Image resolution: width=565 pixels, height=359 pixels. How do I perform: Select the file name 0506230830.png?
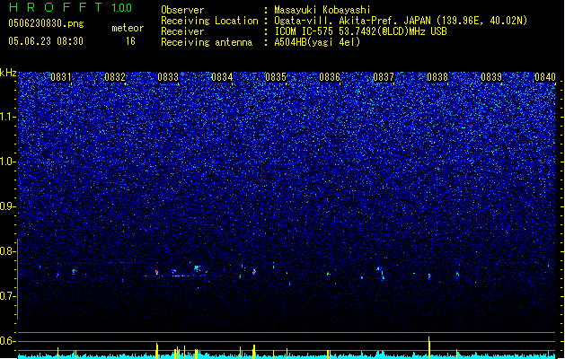coord(46,23)
